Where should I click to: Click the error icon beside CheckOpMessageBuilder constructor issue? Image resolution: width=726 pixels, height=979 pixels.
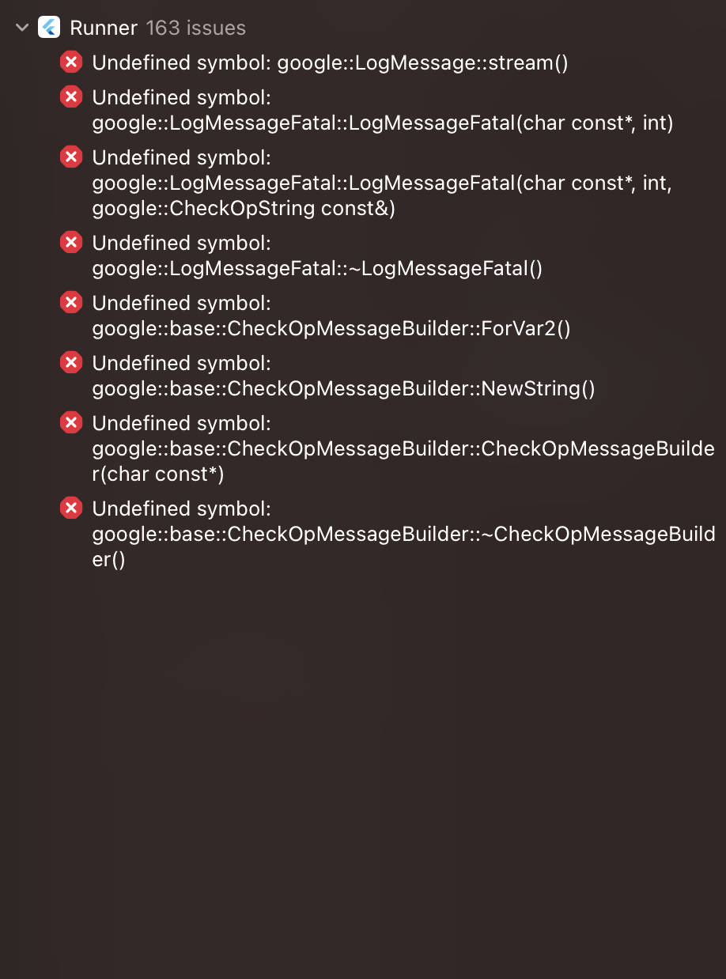(71, 422)
